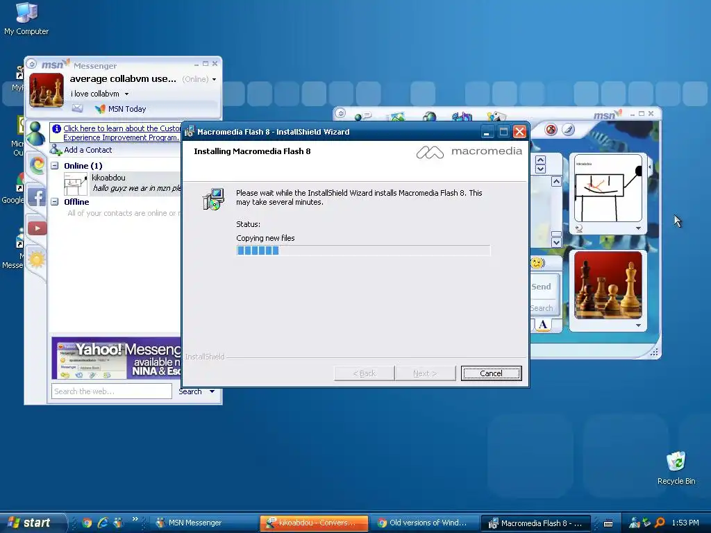The width and height of the screenshot is (711, 533).
Task: Switch to Old versions of Windows Chrome taskbar button
Action: click(426, 523)
